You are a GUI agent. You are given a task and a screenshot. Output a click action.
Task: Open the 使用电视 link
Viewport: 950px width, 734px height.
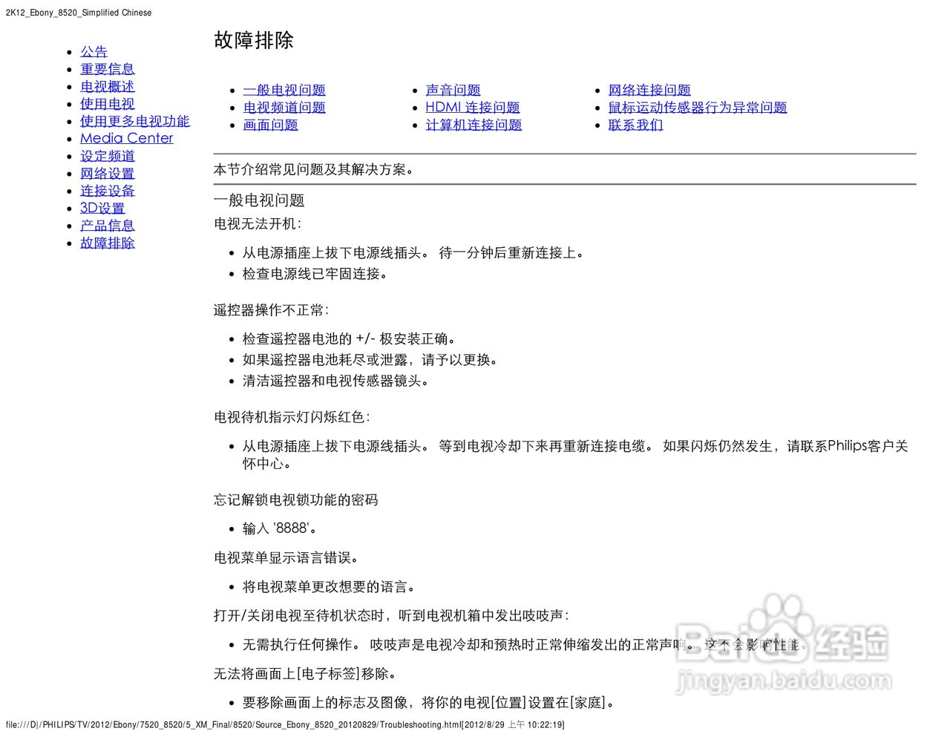tap(108, 104)
